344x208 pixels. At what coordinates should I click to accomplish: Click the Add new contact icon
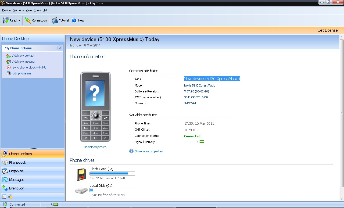[9, 56]
